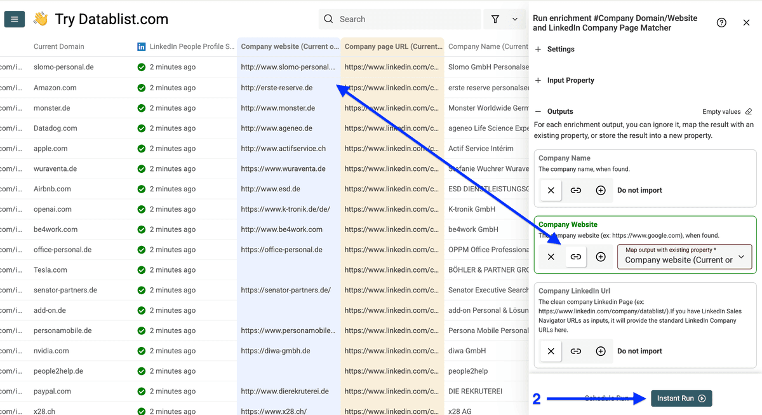Open the Map output with existing property dropdown
This screenshot has width=762, height=415.
[x=685, y=257]
